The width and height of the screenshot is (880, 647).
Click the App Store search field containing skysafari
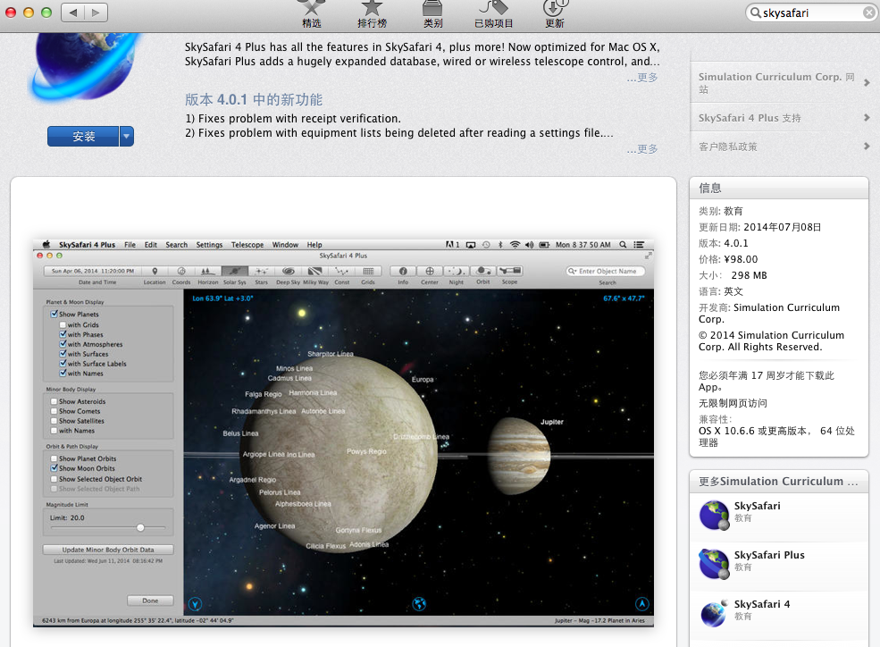click(x=811, y=13)
